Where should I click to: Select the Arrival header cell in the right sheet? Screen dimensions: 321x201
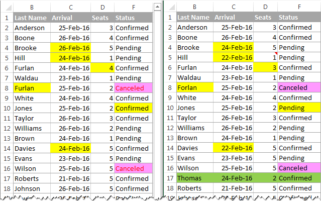pos(233,17)
